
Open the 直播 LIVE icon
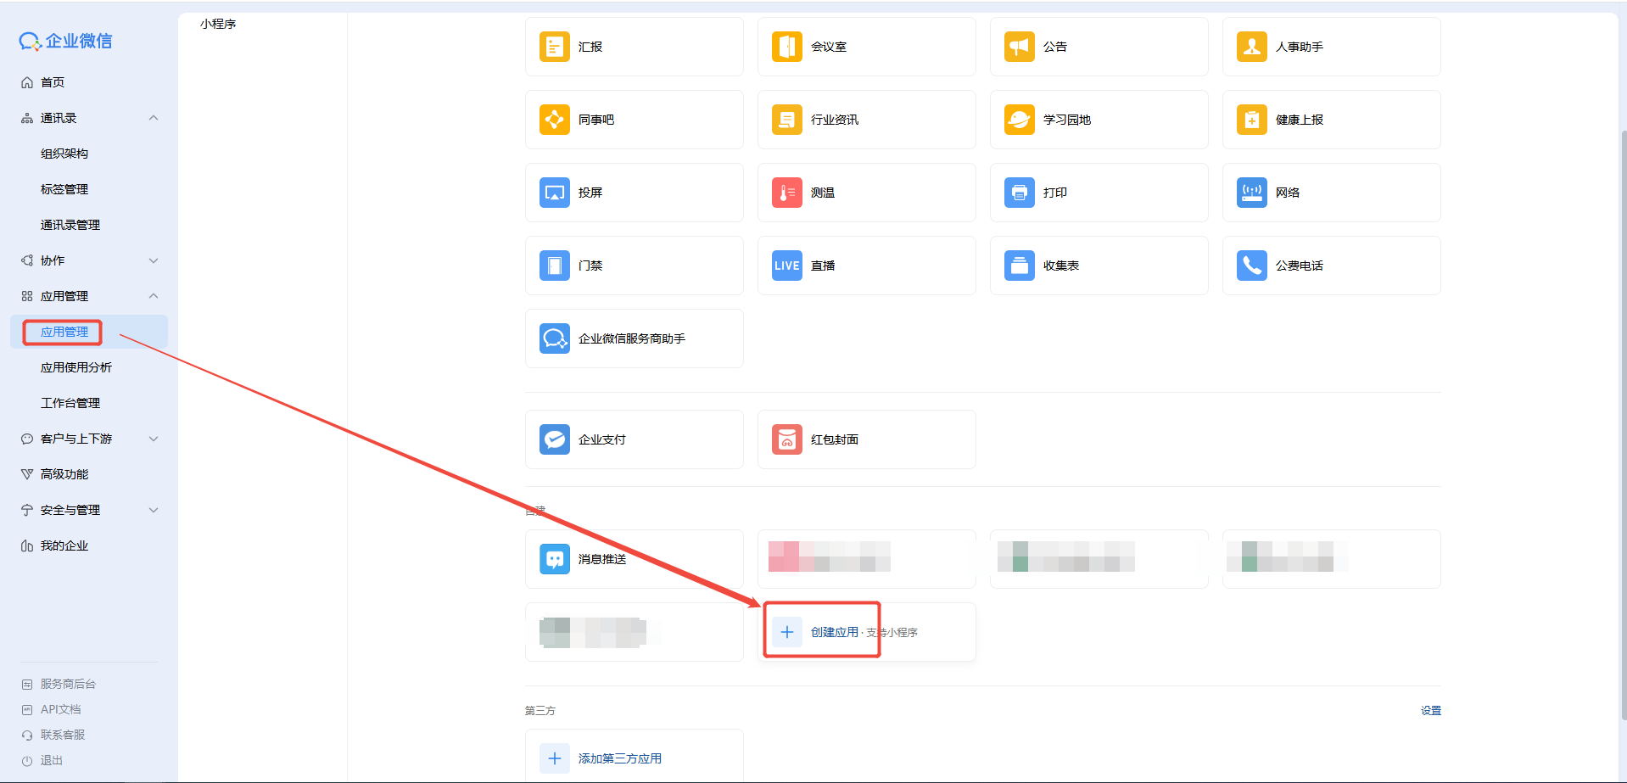[787, 266]
